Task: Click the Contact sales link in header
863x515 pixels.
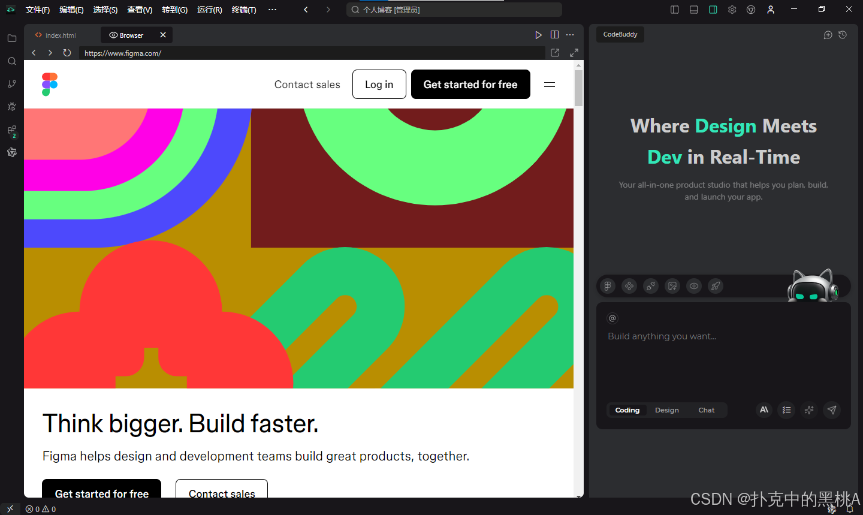Action: [x=307, y=85]
